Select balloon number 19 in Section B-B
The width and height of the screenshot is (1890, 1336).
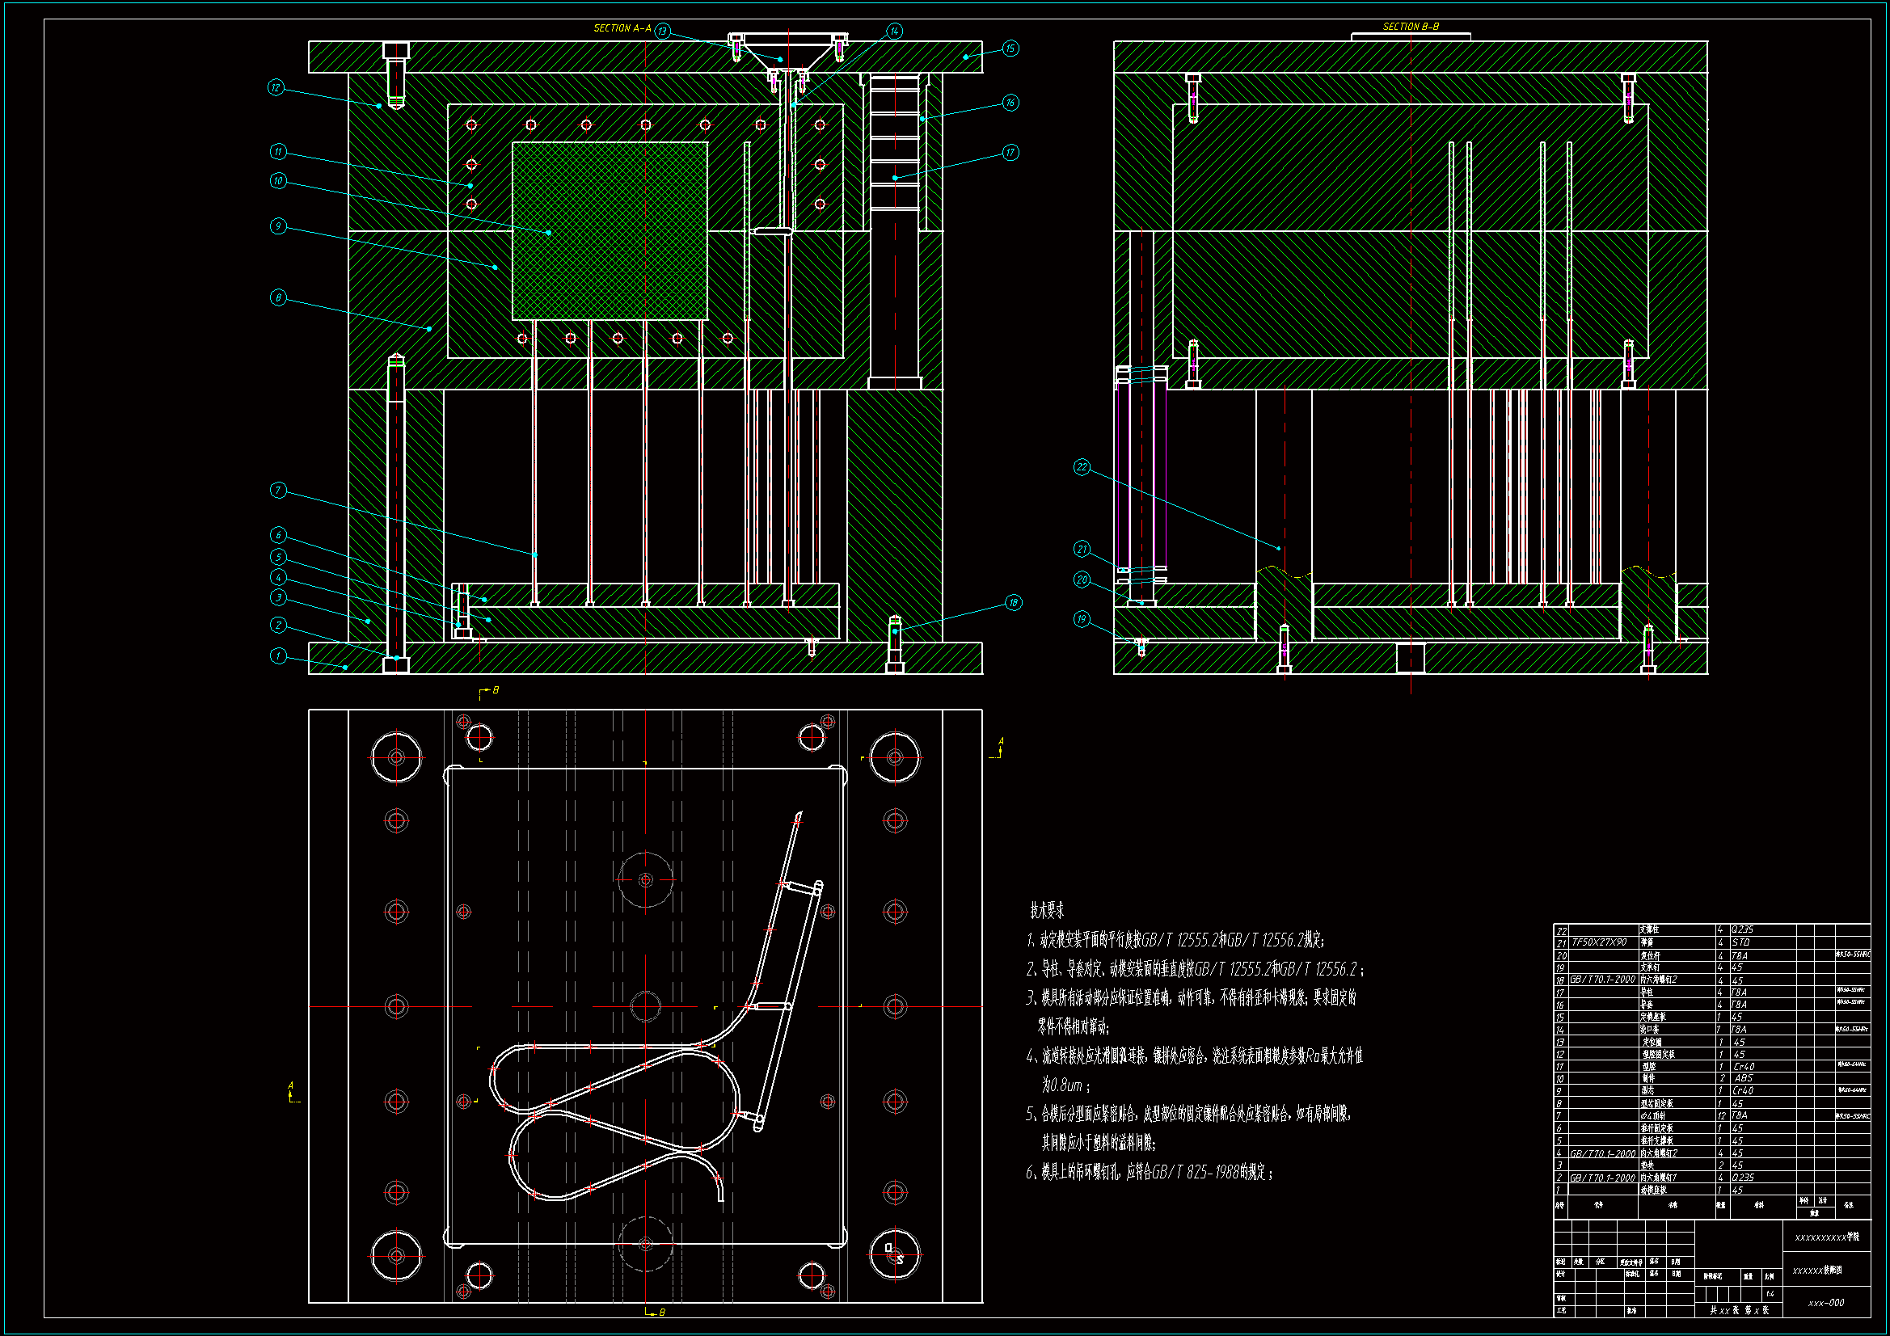pos(1082,619)
